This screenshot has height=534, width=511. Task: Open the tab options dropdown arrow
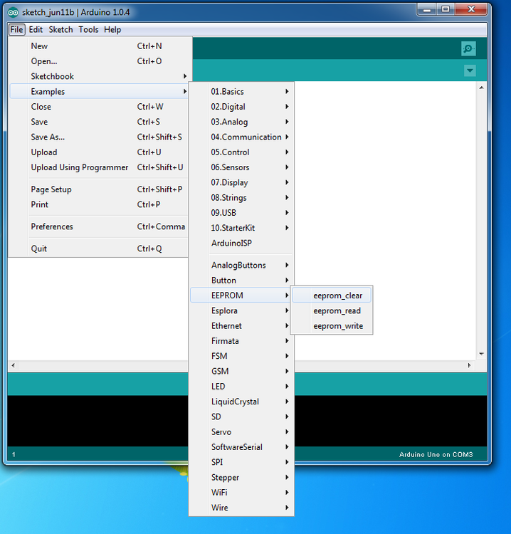click(x=470, y=70)
